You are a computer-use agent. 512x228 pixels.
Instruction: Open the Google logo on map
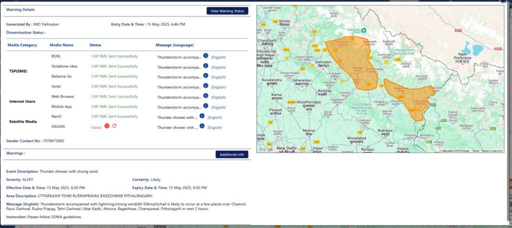pyautogui.click(x=266, y=149)
